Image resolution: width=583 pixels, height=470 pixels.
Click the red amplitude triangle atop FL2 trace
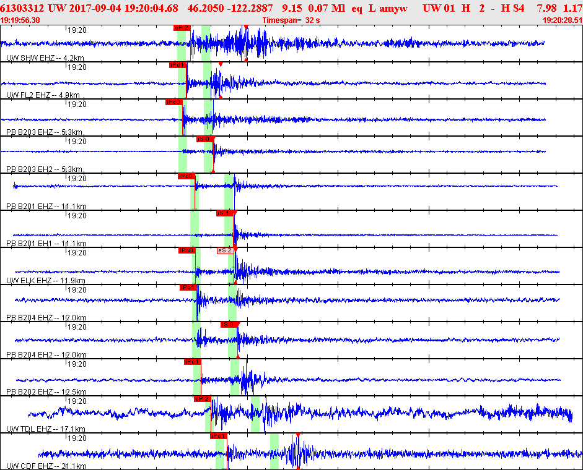click(x=221, y=64)
